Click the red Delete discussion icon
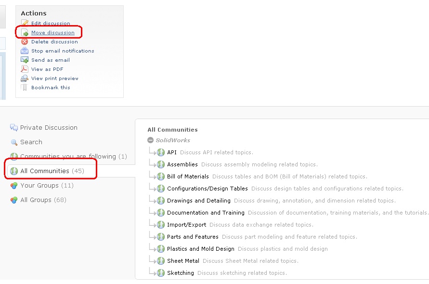Image resolution: width=429 pixels, height=284 pixels. [25, 41]
